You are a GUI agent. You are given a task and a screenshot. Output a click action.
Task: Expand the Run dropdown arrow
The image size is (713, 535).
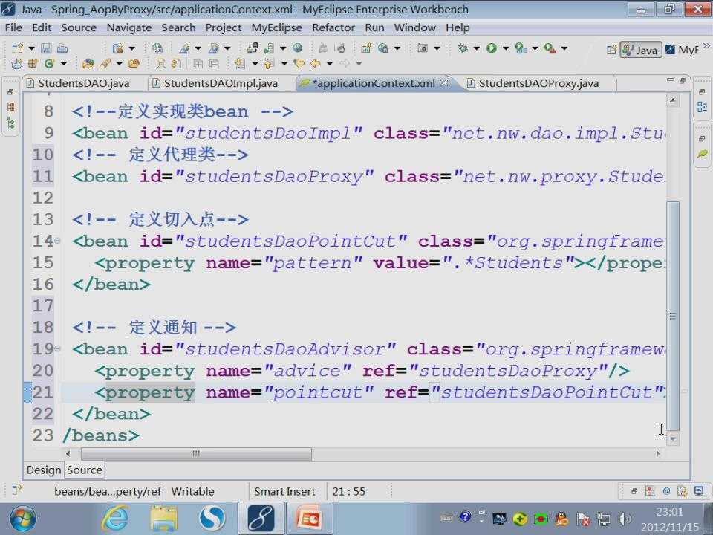(506, 48)
